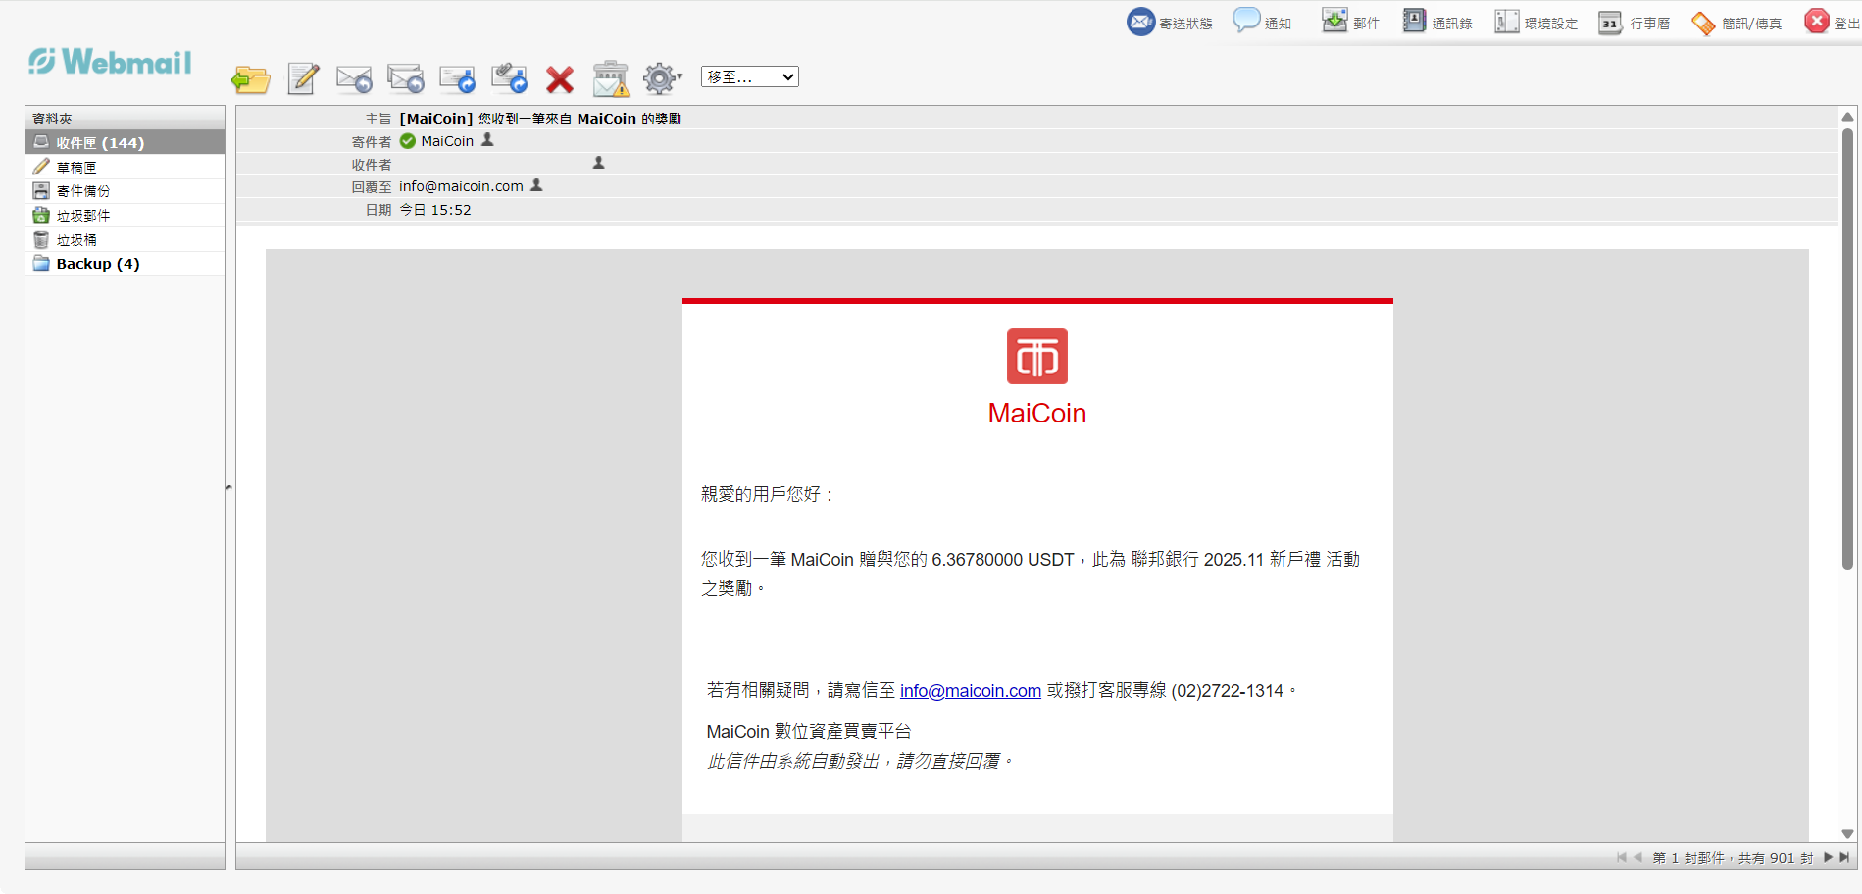
Task: Jump to last message icon
Action: coord(1844,858)
